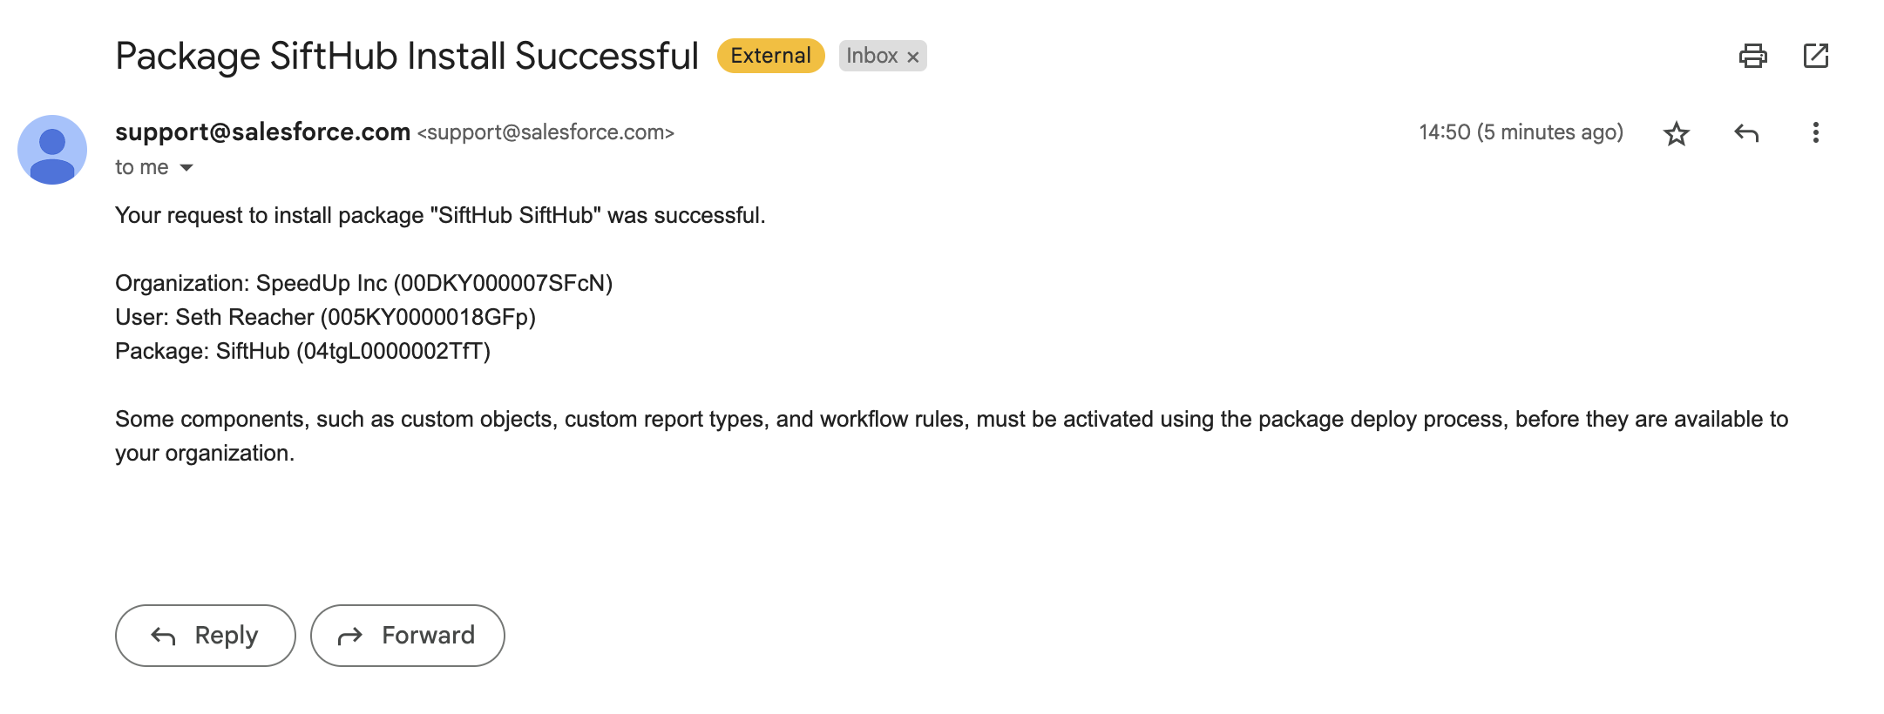Click the Organization: SpeedUp Inc line
This screenshot has width=1884, height=714.
click(x=363, y=284)
